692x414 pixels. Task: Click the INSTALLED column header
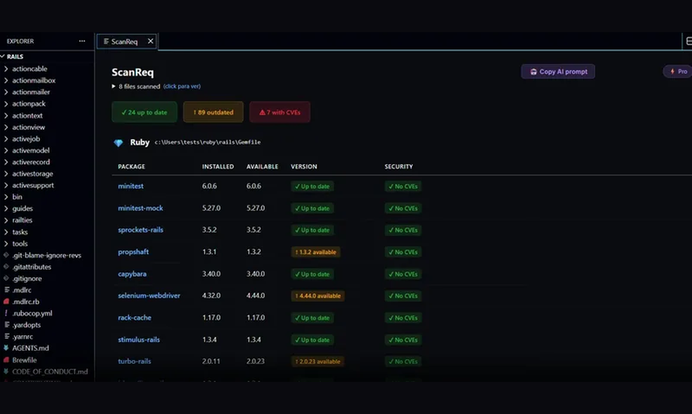(x=218, y=167)
